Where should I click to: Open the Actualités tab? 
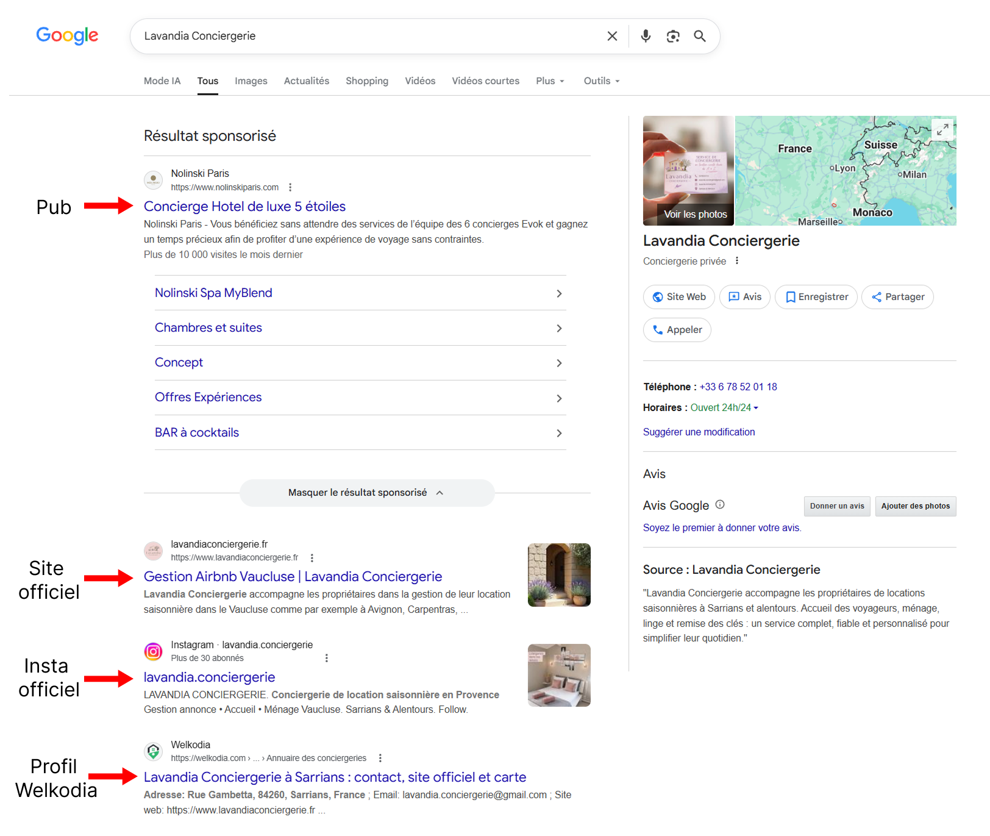point(307,80)
